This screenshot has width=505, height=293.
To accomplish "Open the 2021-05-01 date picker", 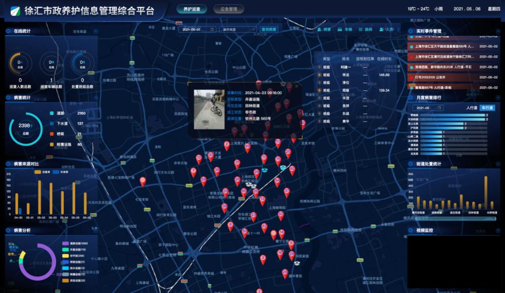I will click(x=198, y=30).
